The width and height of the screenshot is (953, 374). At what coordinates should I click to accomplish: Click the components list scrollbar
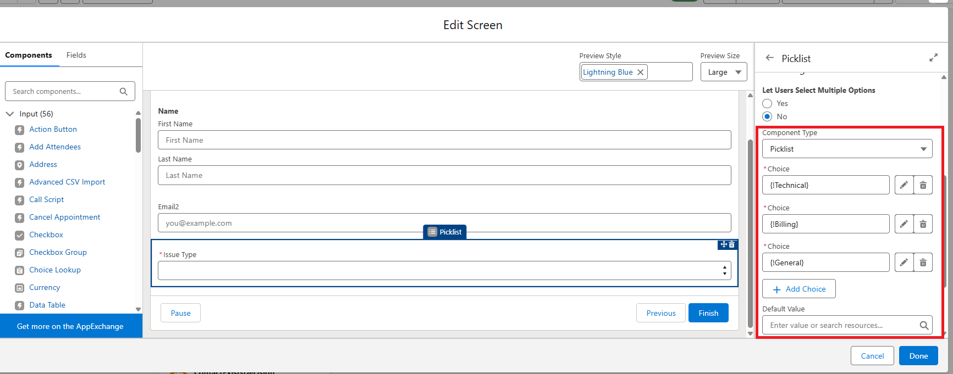(x=138, y=135)
